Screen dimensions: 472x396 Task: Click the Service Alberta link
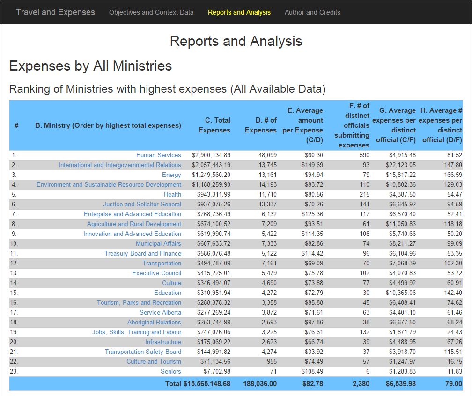(x=161, y=313)
